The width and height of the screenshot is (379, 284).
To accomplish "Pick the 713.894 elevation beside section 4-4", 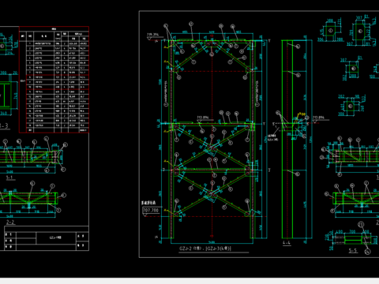I will (318, 118).
